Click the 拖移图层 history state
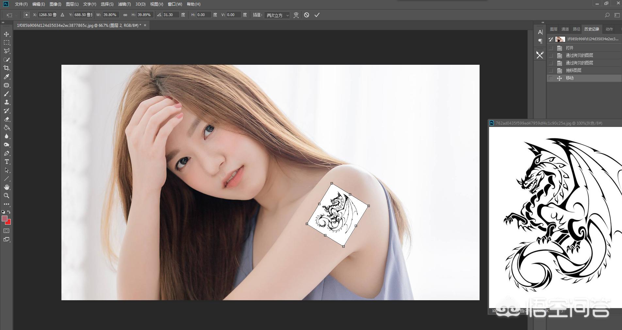 click(x=573, y=70)
